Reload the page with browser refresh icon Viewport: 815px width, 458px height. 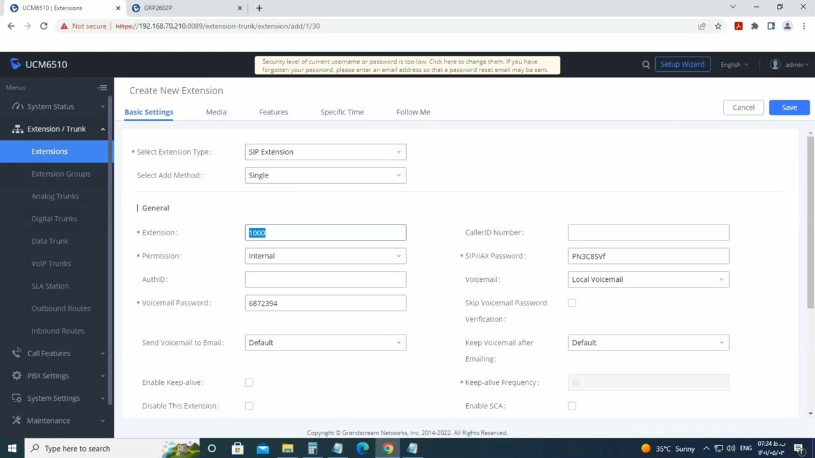43,26
